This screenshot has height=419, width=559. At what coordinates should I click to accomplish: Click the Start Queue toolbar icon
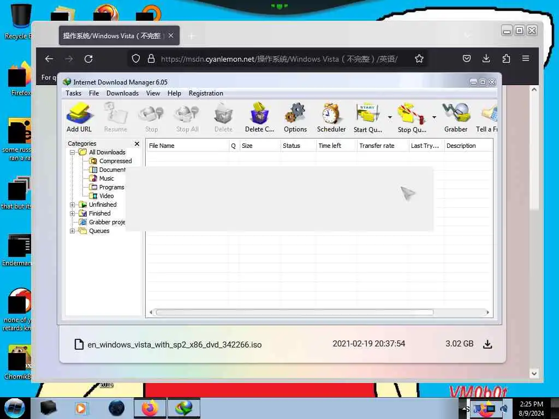coord(367,118)
